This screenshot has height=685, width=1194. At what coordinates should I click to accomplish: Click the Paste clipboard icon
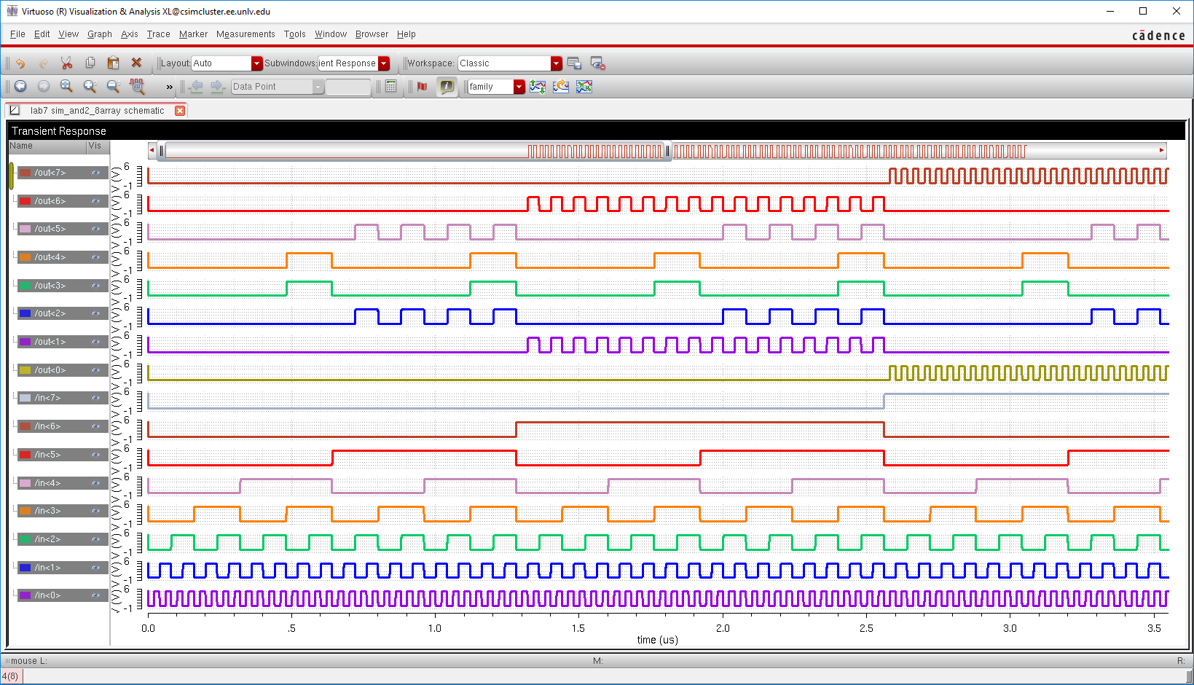click(113, 63)
